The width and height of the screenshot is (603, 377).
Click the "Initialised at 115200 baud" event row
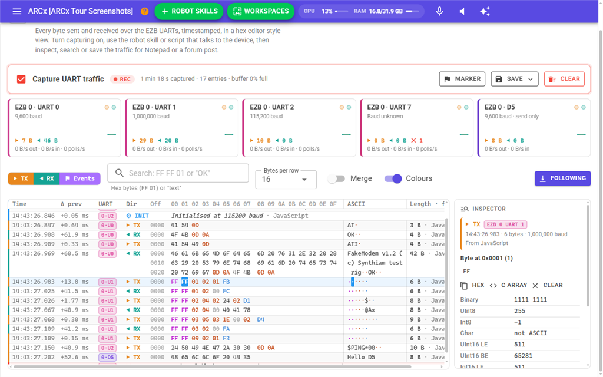tap(227, 216)
